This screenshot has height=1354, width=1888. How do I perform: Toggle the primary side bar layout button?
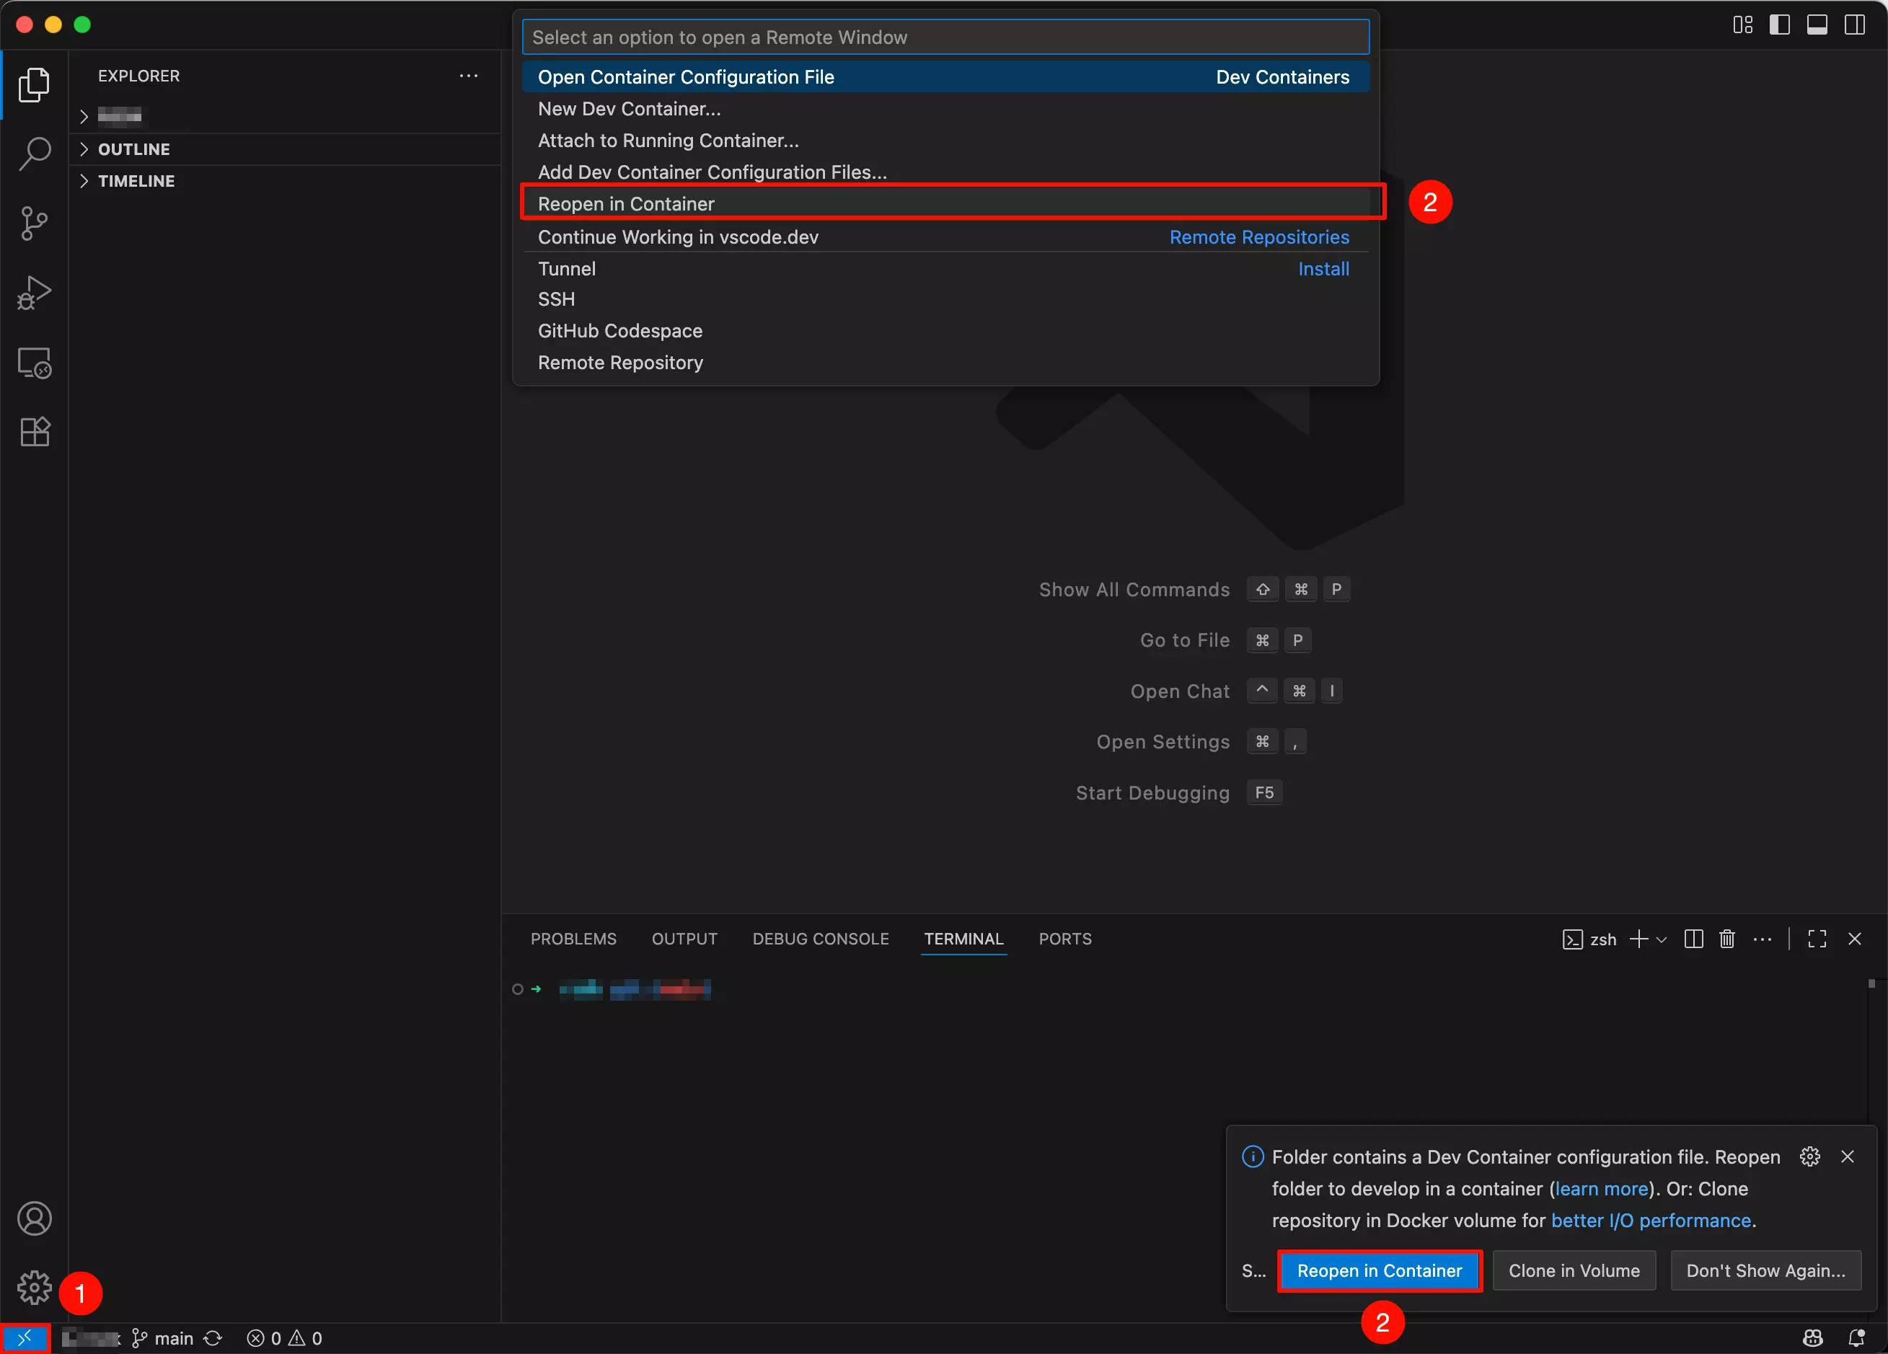click(1780, 25)
